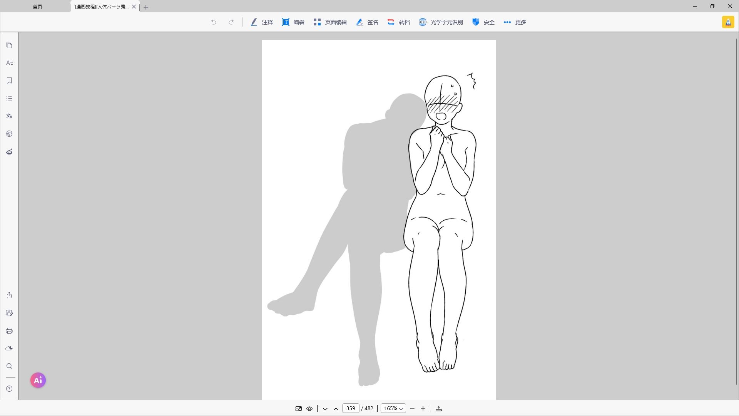Open the 签名 signature tool
The height and width of the screenshot is (416, 739).
[367, 22]
